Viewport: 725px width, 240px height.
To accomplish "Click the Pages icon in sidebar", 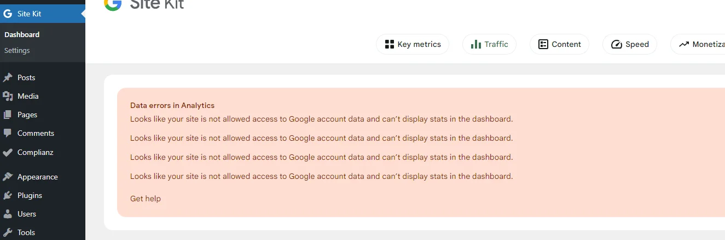I will pos(8,115).
